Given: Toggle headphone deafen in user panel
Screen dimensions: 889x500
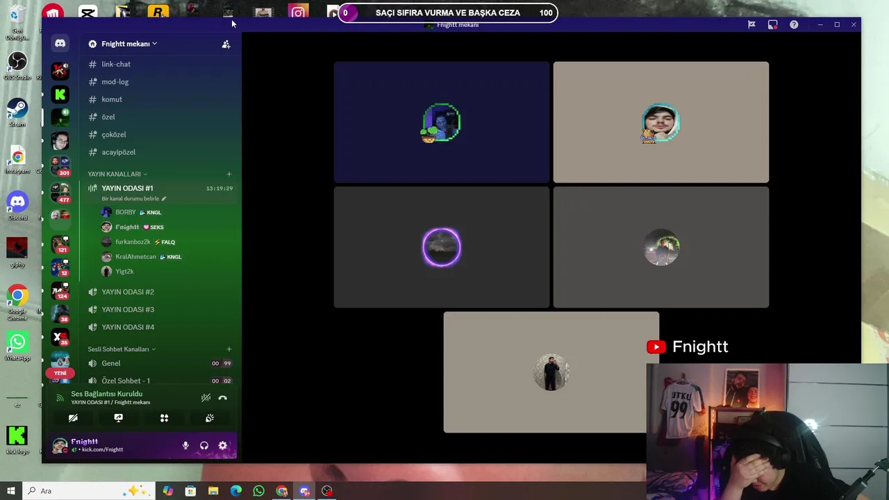Looking at the screenshot, I should 204,446.
